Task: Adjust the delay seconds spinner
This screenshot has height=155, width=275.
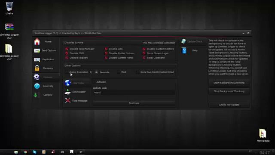Action: 96,72
